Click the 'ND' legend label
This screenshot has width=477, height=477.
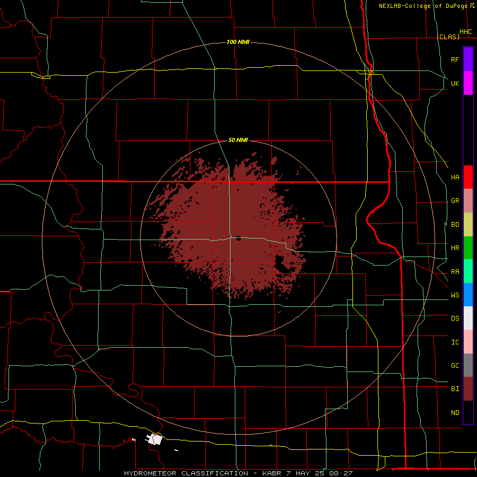click(455, 413)
